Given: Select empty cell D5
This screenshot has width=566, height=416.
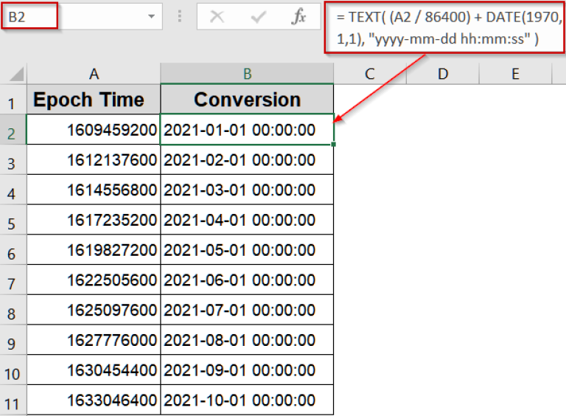Looking at the screenshot, I should 443,220.
